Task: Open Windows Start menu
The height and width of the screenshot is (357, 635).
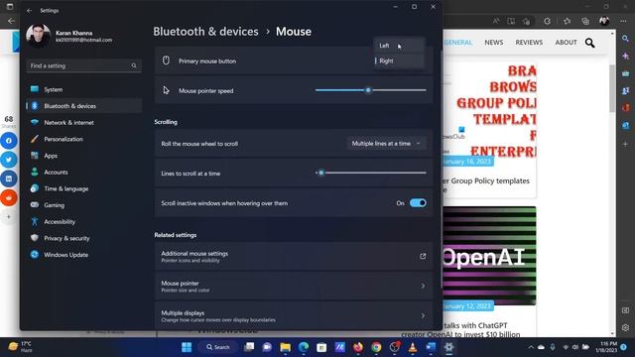Action: click(x=187, y=347)
